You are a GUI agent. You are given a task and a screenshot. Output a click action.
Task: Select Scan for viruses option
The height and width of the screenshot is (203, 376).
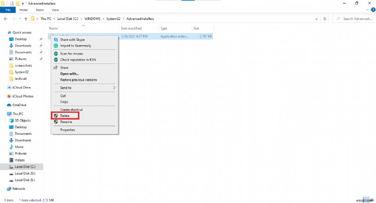85,54
